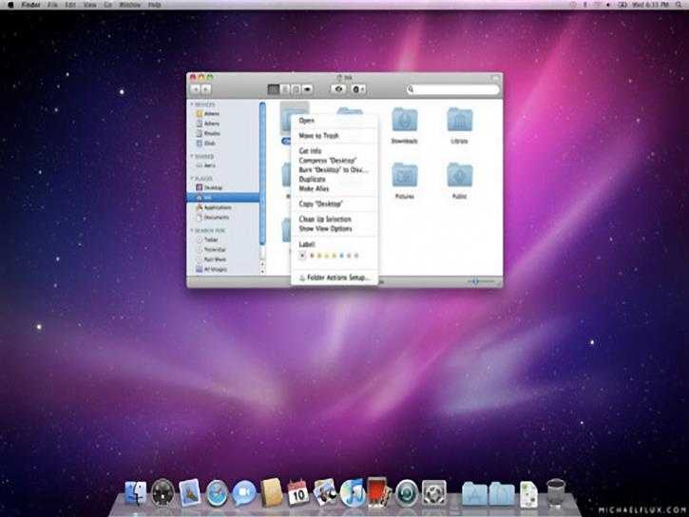Choose Move to Trash in context menu
This screenshot has width=689, height=517.
(x=335, y=136)
